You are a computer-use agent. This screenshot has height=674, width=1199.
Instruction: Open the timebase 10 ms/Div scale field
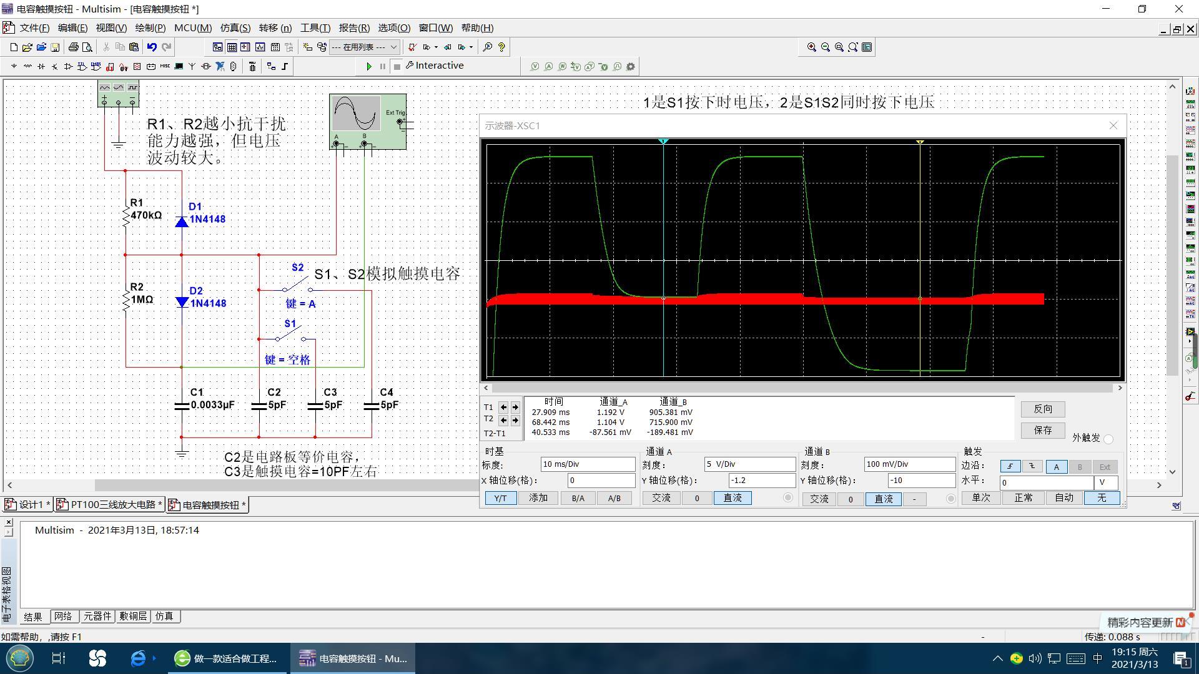pos(588,464)
